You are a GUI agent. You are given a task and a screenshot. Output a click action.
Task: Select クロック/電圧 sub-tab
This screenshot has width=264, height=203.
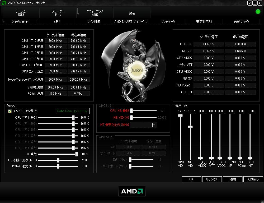20,22
